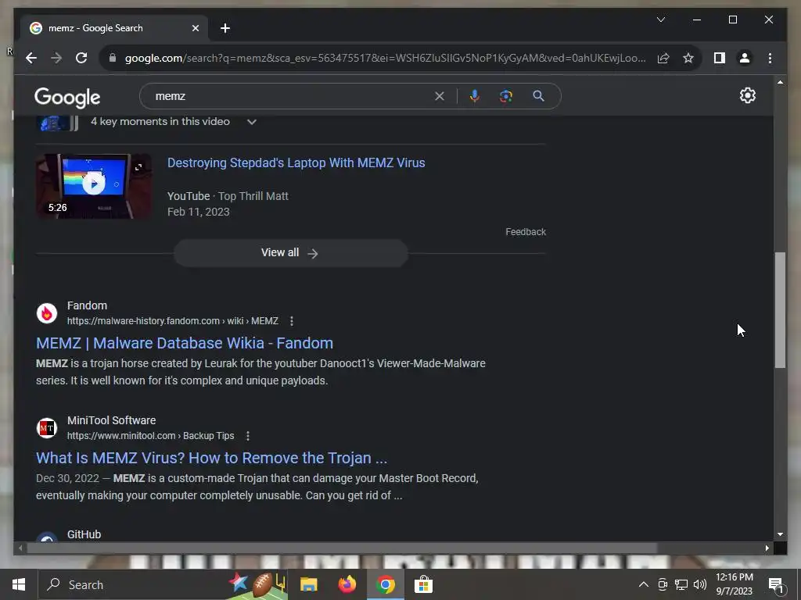Click www.minitool.com Backup Tips breadcrumb

[151, 436]
